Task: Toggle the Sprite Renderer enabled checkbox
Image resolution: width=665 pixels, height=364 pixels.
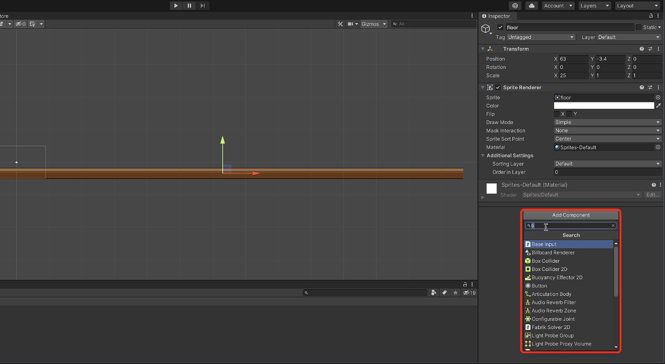Action: (x=498, y=88)
